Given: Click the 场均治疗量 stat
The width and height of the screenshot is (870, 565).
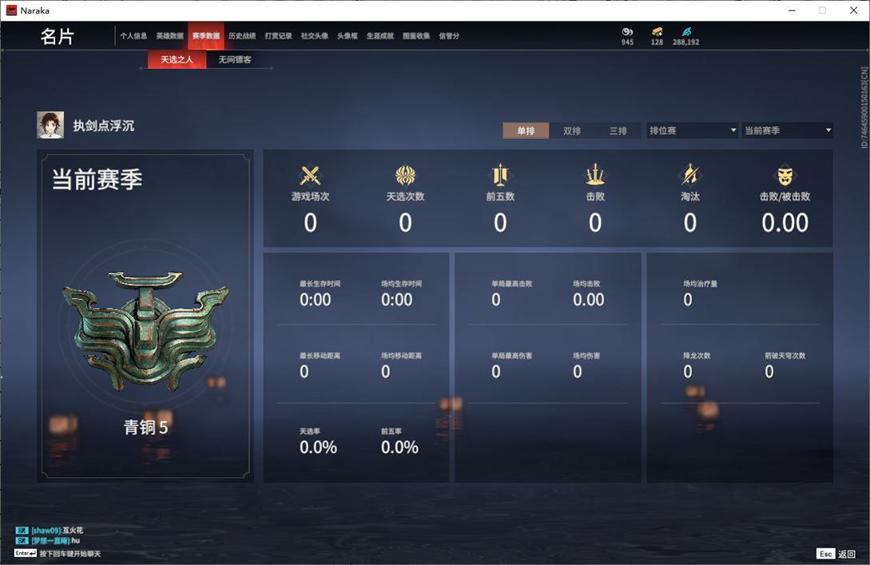Looking at the screenshot, I should point(700,293).
